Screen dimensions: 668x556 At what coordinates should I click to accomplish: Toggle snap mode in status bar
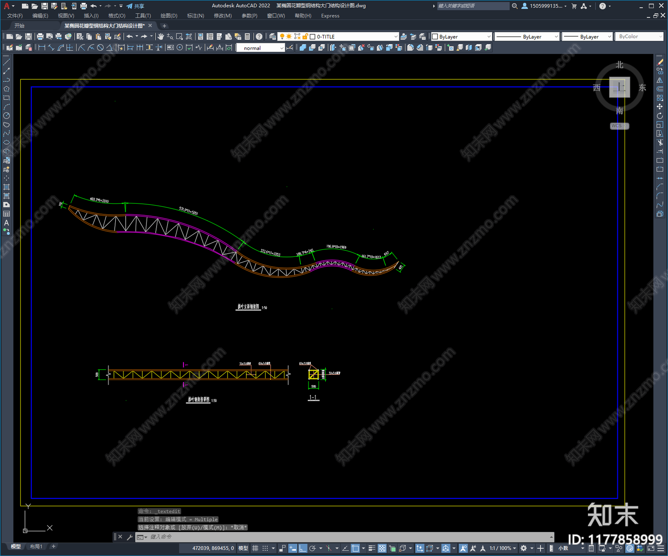[265, 548]
